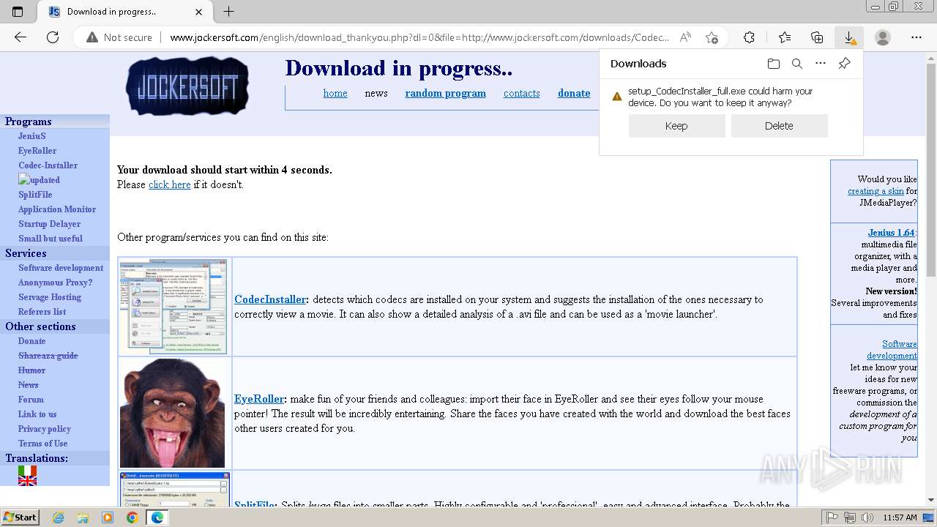Open Terms of Use link
The height and width of the screenshot is (527, 937).
tap(43, 444)
